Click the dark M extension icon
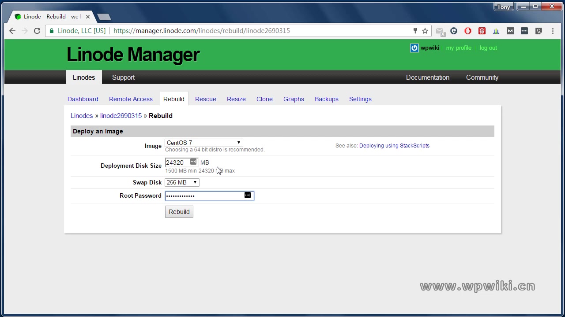This screenshot has height=317, width=565. 510,31
